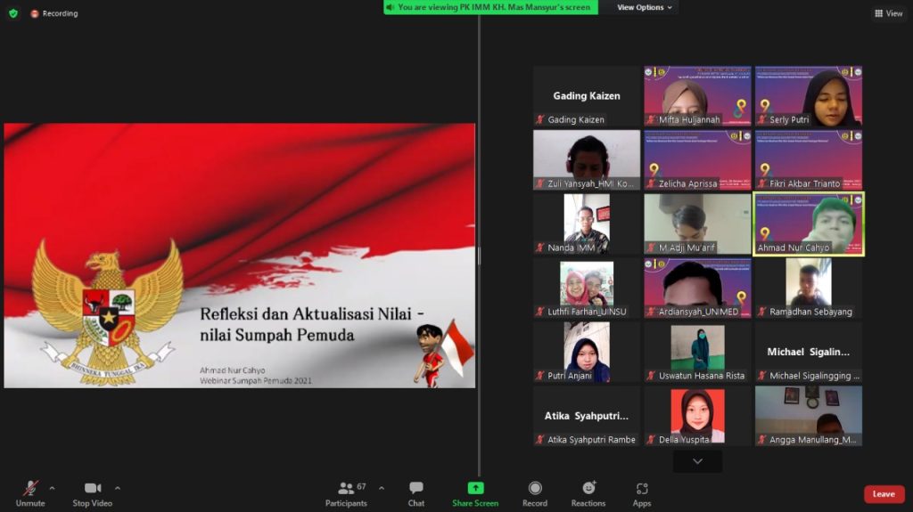Image resolution: width=913 pixels, height=512 pixels.
Task: Click the red Recording indicator
Action: [54, 12]
